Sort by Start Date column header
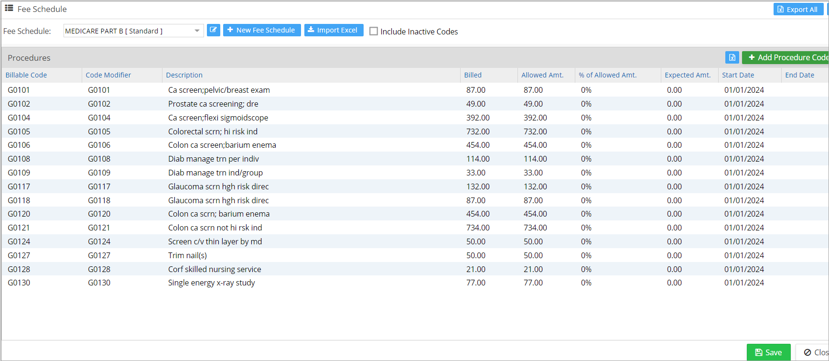Image resolution: width=829 pixels, height=361 pixels. pos(738,75)
